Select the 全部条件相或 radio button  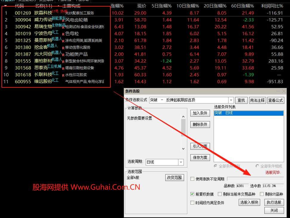257,166
